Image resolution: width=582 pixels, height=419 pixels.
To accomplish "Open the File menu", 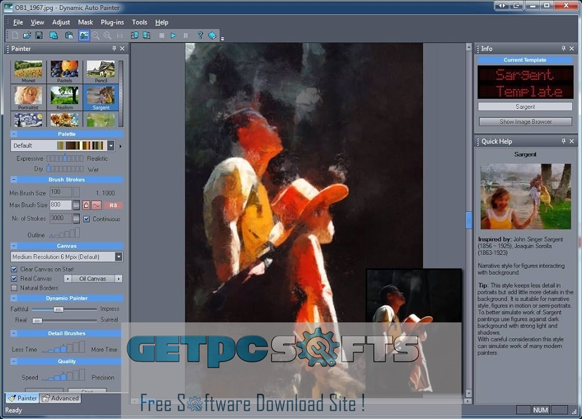I will pos(18,22).
